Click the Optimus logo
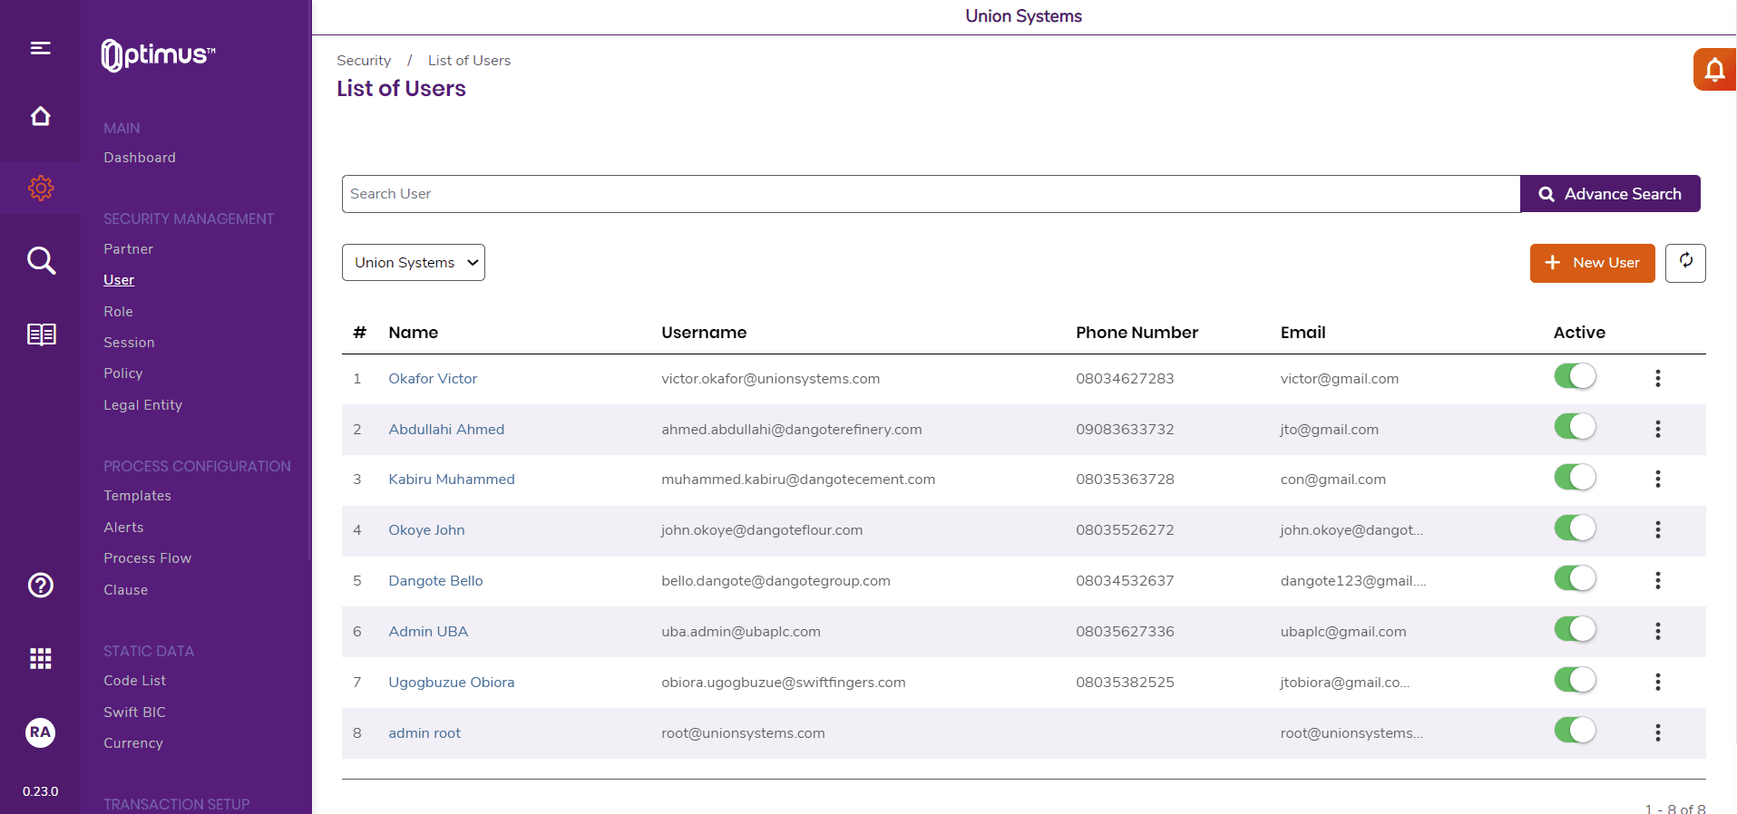 (x=158, y=54)
